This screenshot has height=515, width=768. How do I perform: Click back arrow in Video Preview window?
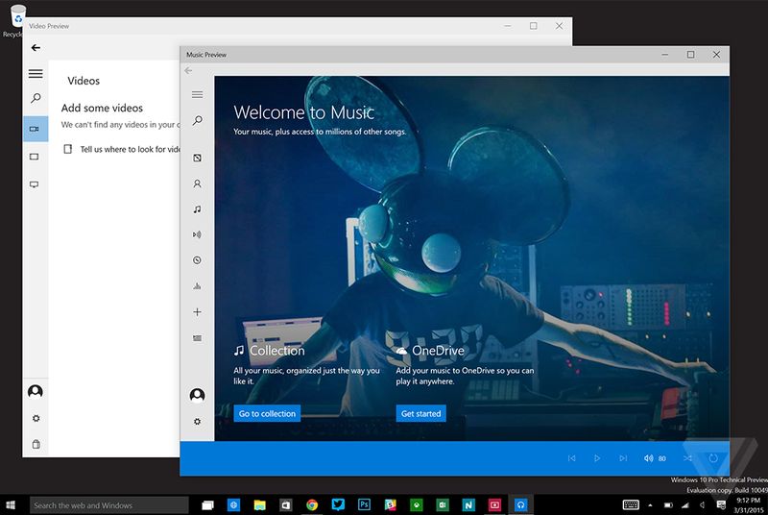[x=36, y=47]
